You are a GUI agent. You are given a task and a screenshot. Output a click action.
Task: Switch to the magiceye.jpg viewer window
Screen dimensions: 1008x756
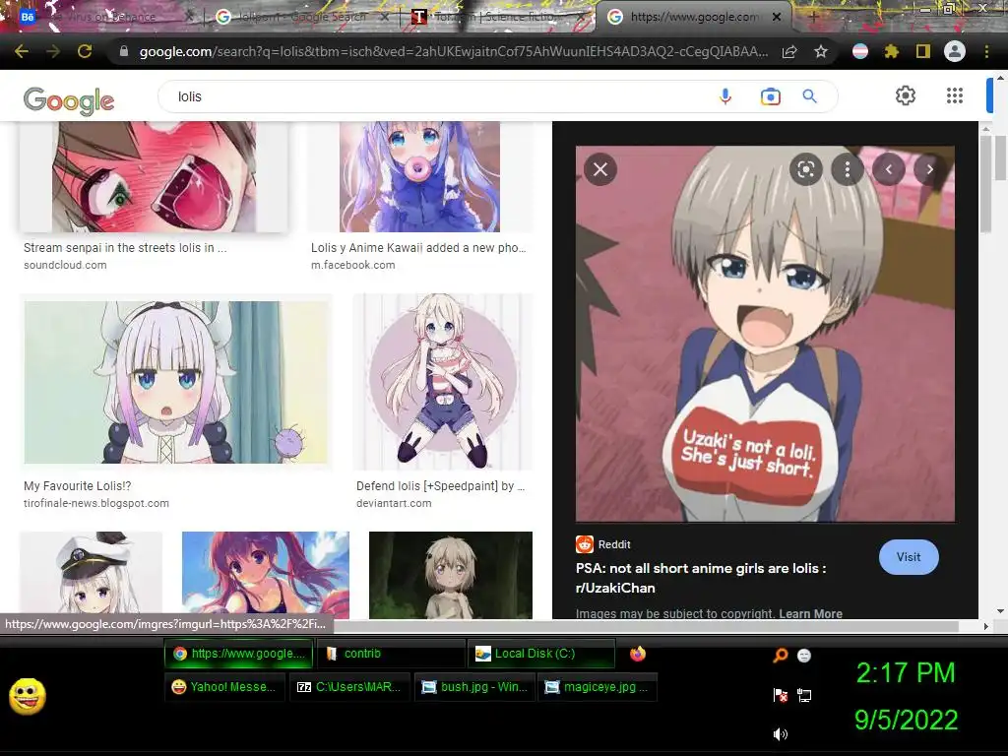(598, 687)
